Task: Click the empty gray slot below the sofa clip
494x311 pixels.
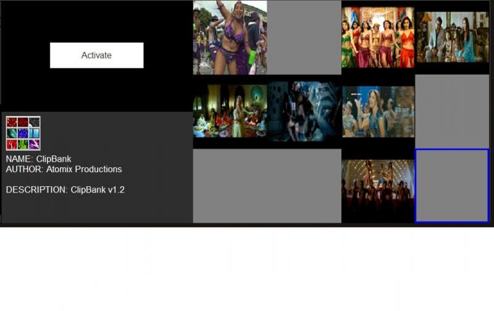Action: [452, 111]
